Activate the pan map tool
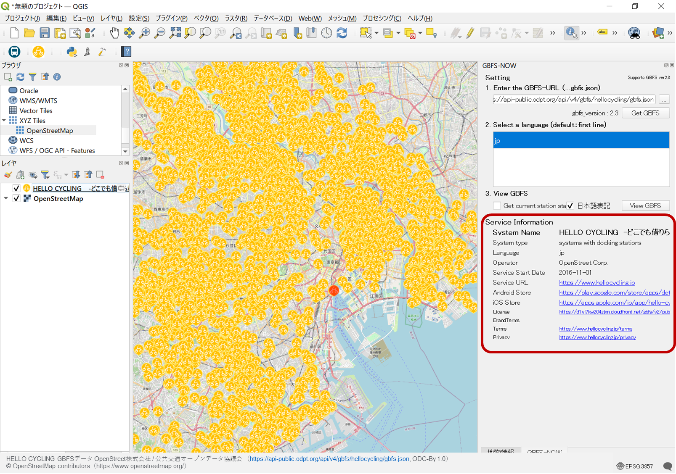The width and height of the screenshot is (676, 474). (114, 33)
